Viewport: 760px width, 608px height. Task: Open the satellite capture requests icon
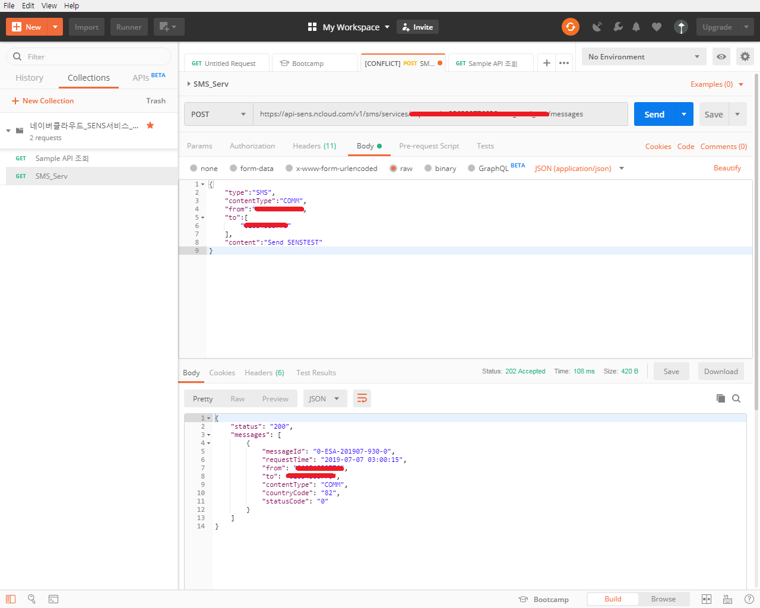[x=597, y=27]
